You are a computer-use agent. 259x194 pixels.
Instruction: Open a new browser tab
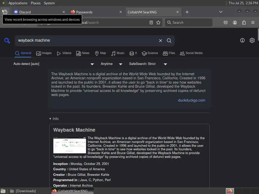coord(187,12)
